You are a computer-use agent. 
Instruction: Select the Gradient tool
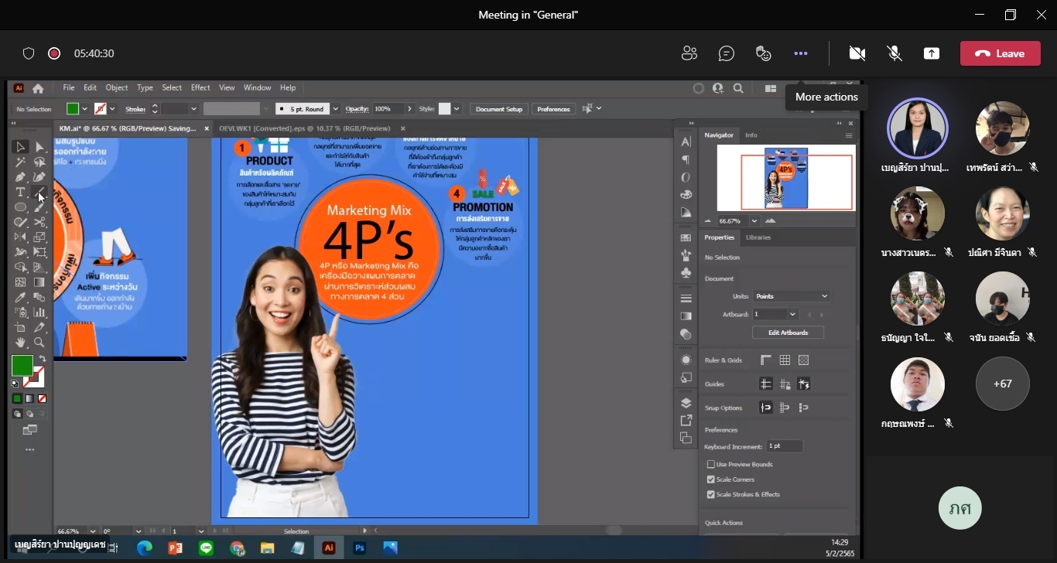39,282
